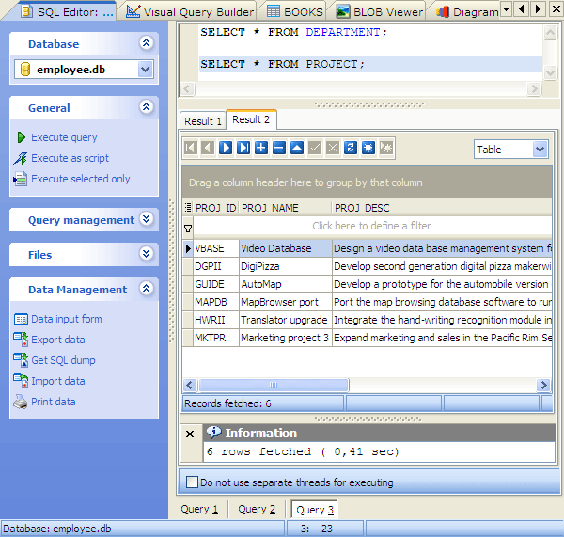The width and height of the screenshot is (564, 537).
Task: Click the Get SQL dump icon
Action: click(x=21, y=360)
